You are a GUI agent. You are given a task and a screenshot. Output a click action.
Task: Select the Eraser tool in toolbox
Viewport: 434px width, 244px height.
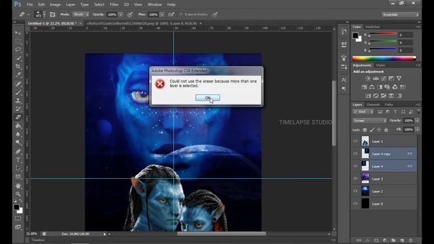[18, 117]
